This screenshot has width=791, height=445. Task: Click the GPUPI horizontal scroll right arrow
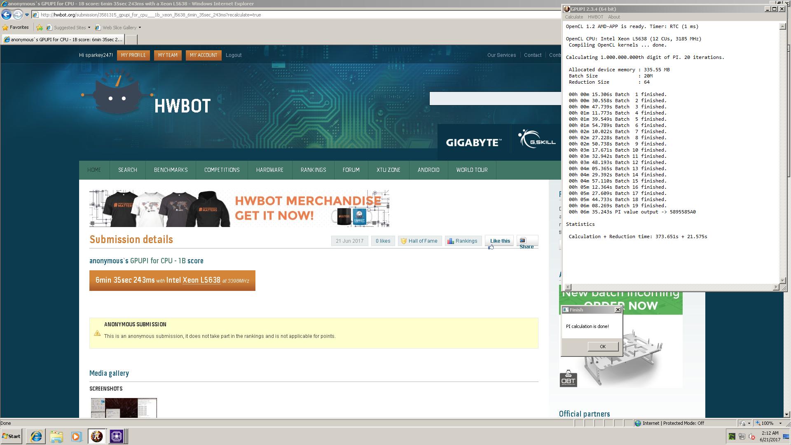tap(776, 287)
